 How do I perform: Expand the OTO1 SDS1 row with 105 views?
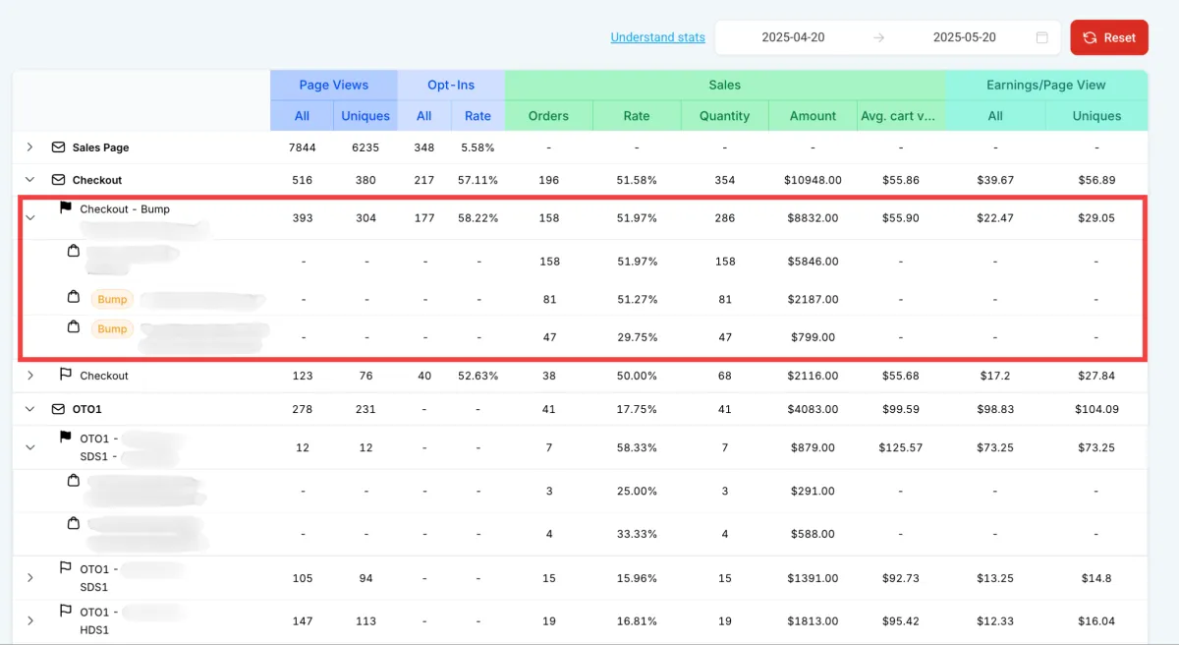pyautogui.click(x=29, y=577)
